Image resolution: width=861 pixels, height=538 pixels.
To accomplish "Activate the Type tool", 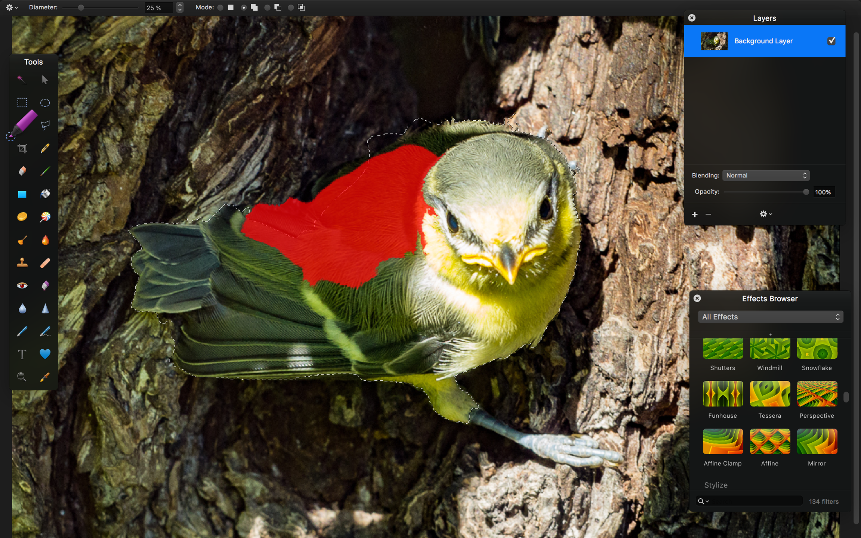I will pos(22,354).
